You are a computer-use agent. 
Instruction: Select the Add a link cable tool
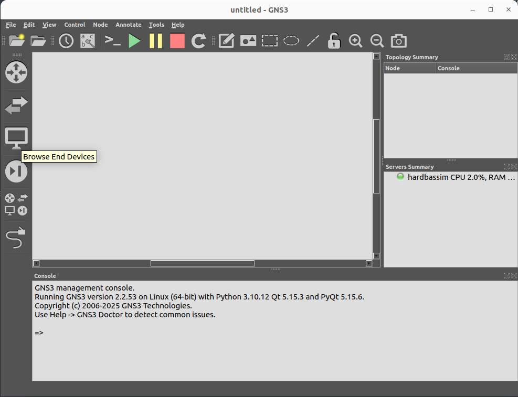(16, 237)
